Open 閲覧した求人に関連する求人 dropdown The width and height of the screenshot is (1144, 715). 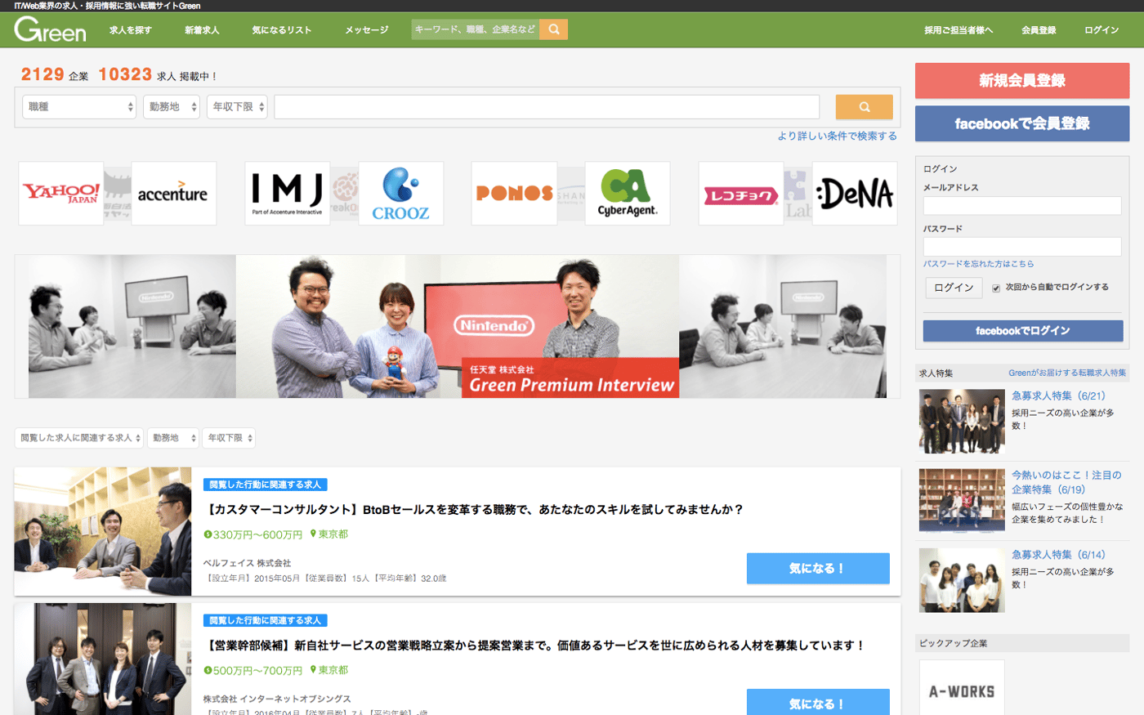point(79,438)
